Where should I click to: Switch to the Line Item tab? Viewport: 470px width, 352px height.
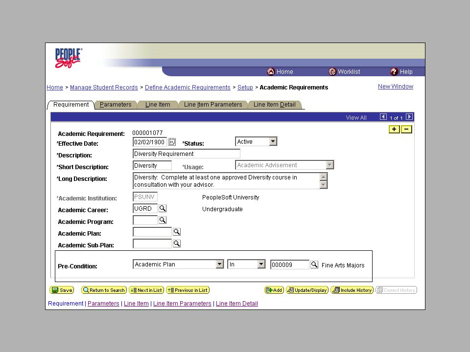tap(158, 105)
